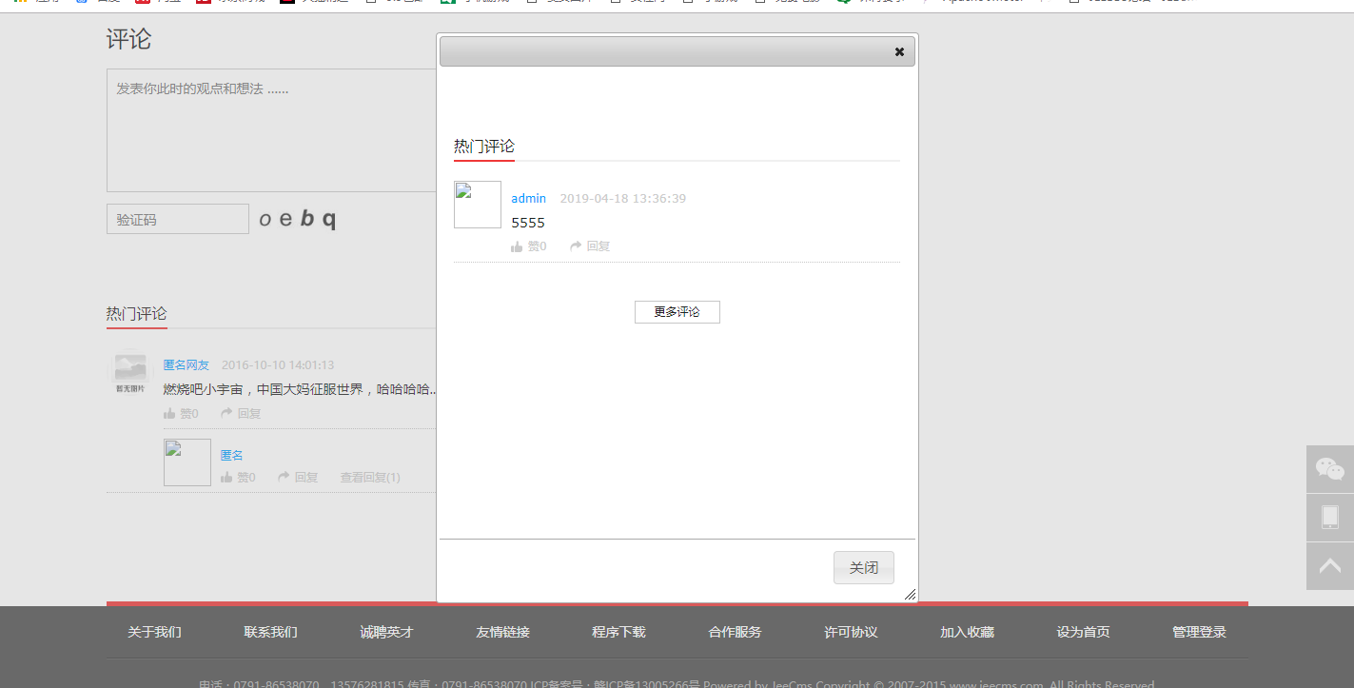The image size is (1354, 688).
Task: Click the comment text 5555
Action: (x=528, y=223)
